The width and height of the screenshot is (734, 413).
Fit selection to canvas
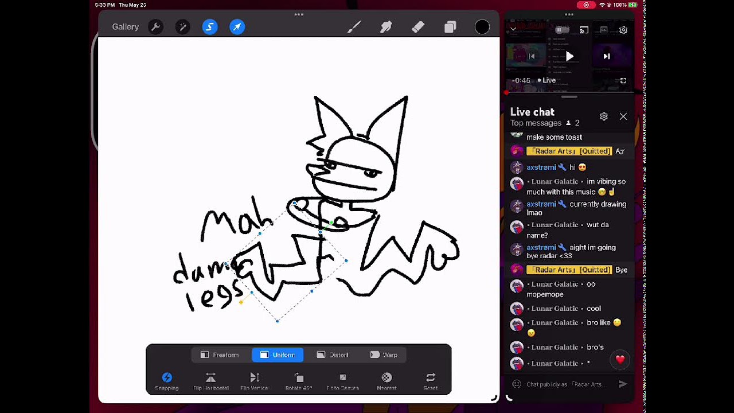[342, 381]
